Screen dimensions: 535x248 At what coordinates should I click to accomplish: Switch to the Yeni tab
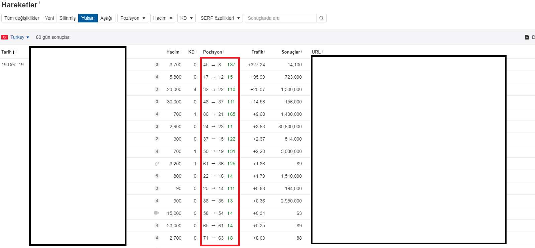[x=49, y=18]
